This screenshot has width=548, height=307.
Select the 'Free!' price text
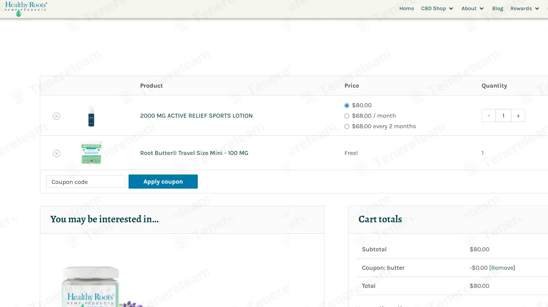(x=351, y=153)
